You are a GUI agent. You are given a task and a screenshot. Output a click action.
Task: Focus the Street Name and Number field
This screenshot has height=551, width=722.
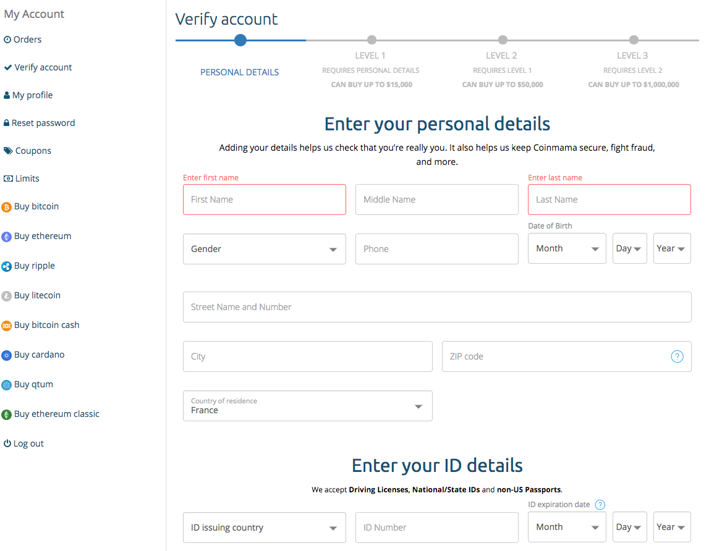coord(437,307)
